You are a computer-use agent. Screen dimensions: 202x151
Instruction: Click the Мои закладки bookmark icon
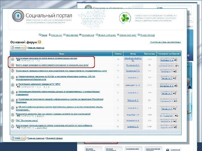(x=65, y=35)
